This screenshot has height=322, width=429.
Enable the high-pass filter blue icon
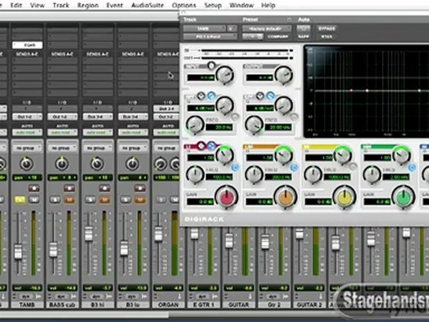point(211,96)
